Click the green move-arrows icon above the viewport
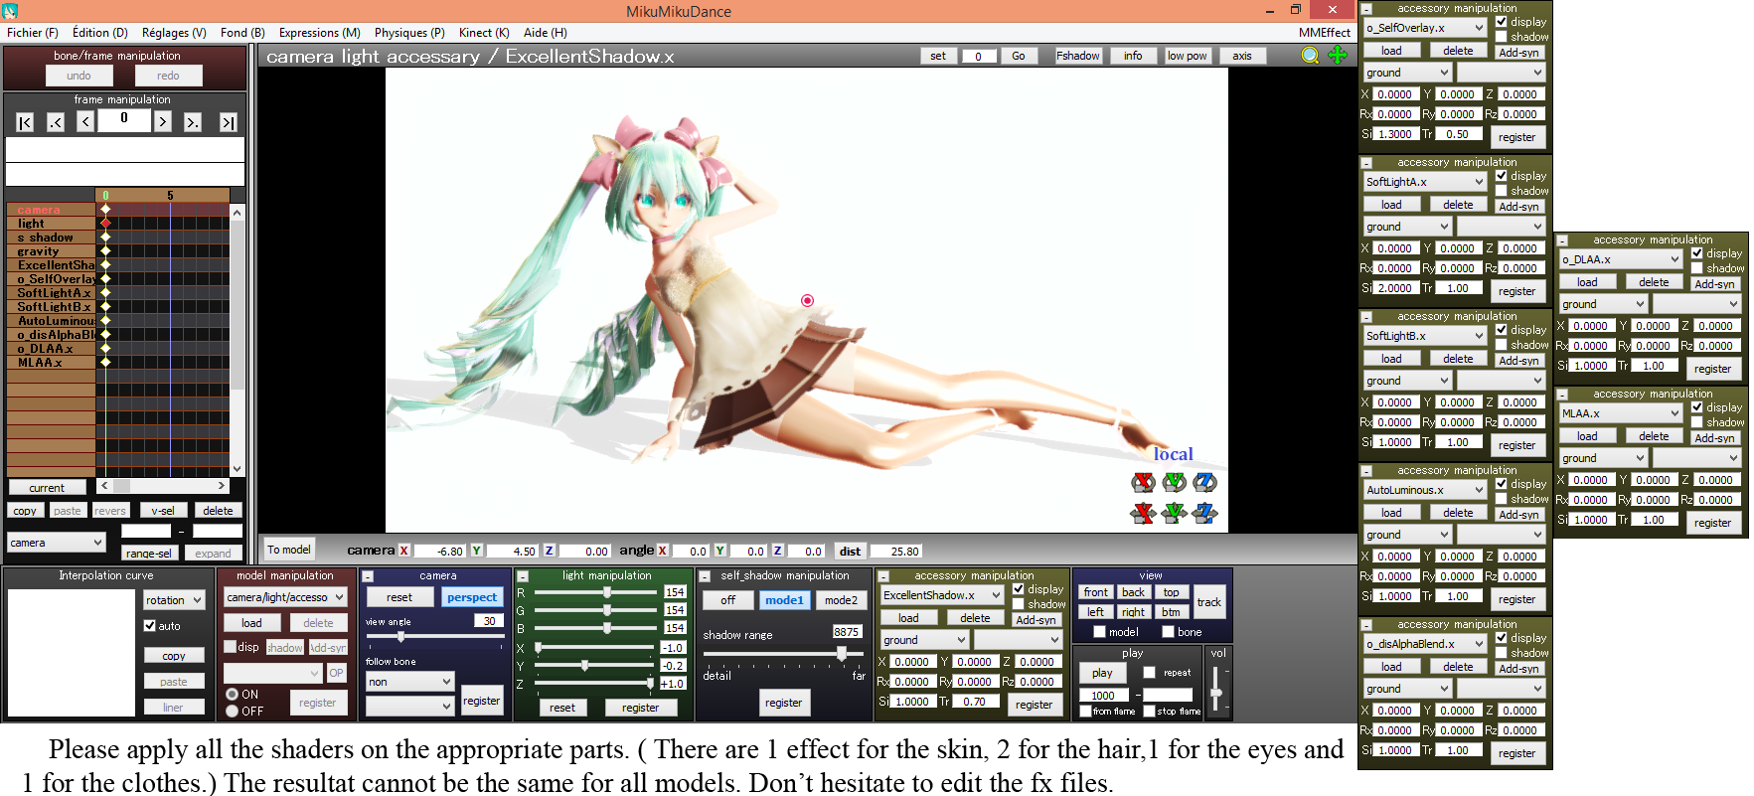The image size is (1754, 796). click(1338, 56)
